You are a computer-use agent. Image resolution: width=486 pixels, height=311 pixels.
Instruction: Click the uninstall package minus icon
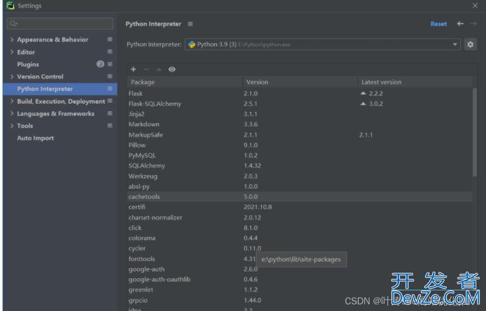click(146, 69)
